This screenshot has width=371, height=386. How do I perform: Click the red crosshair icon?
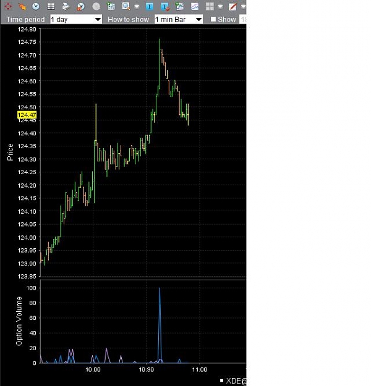coord(8,6)
